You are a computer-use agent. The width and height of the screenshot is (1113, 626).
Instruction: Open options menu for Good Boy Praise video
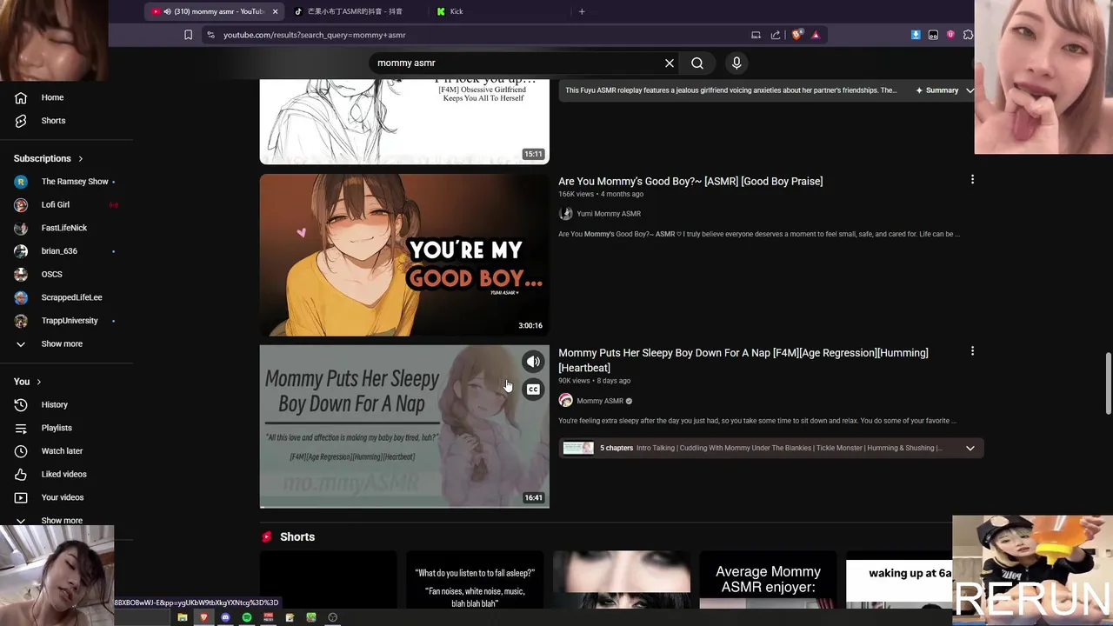972,179
